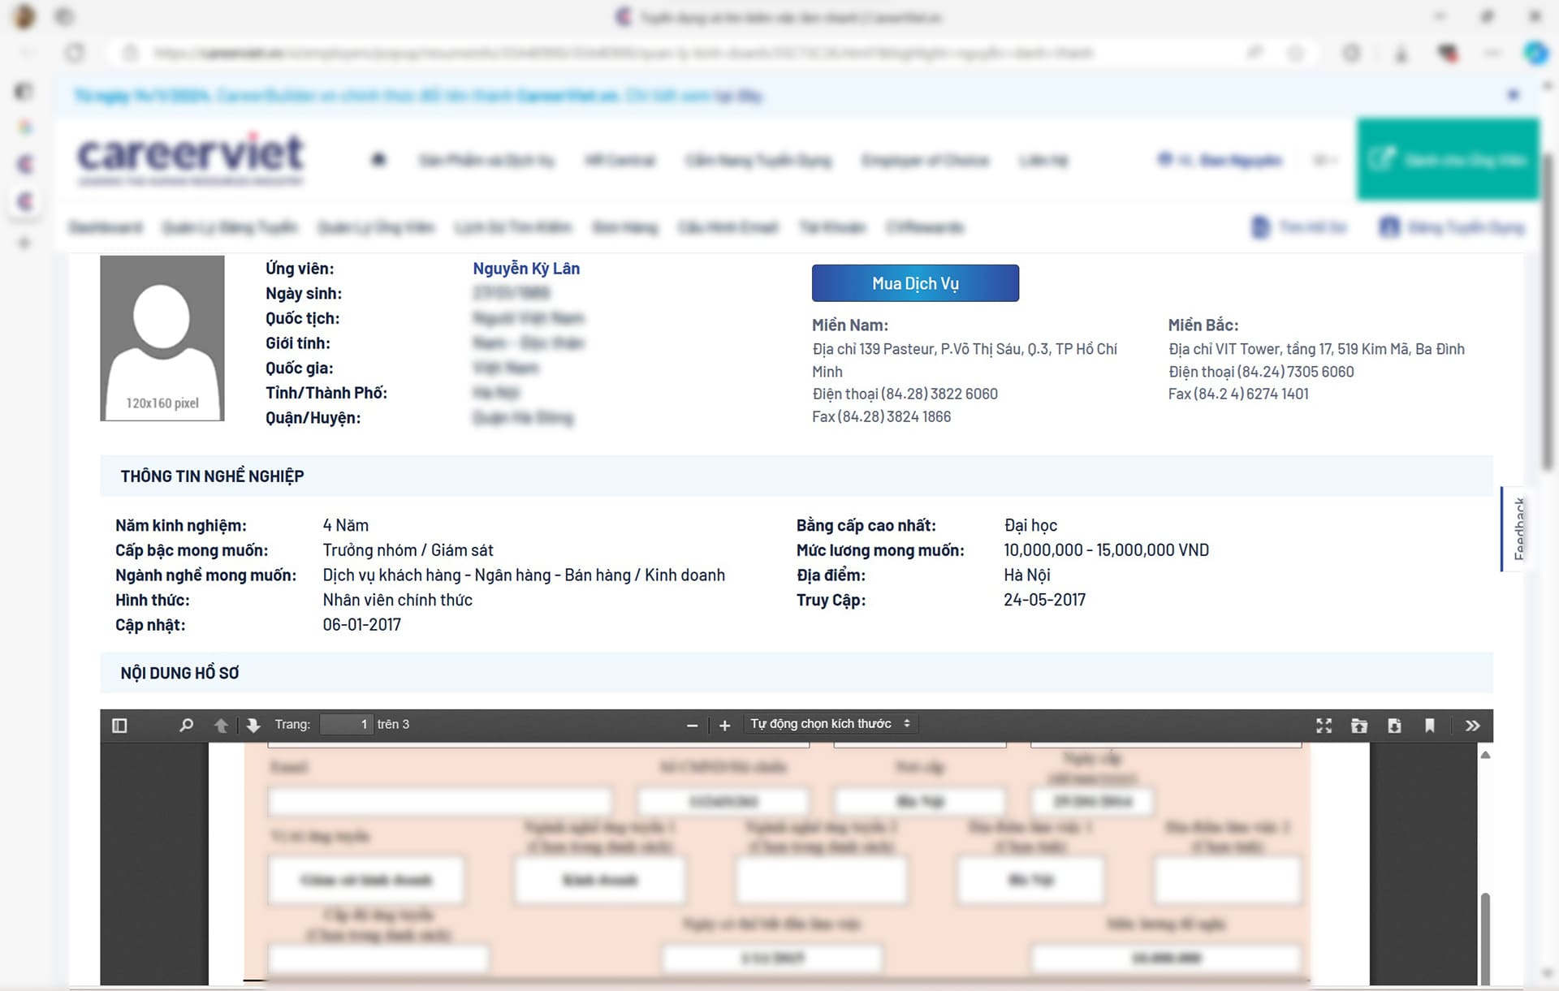The height and width of the screenshot is (991, 1559).
Task: Click the candidate avatar placeholder
Action: 162,338
